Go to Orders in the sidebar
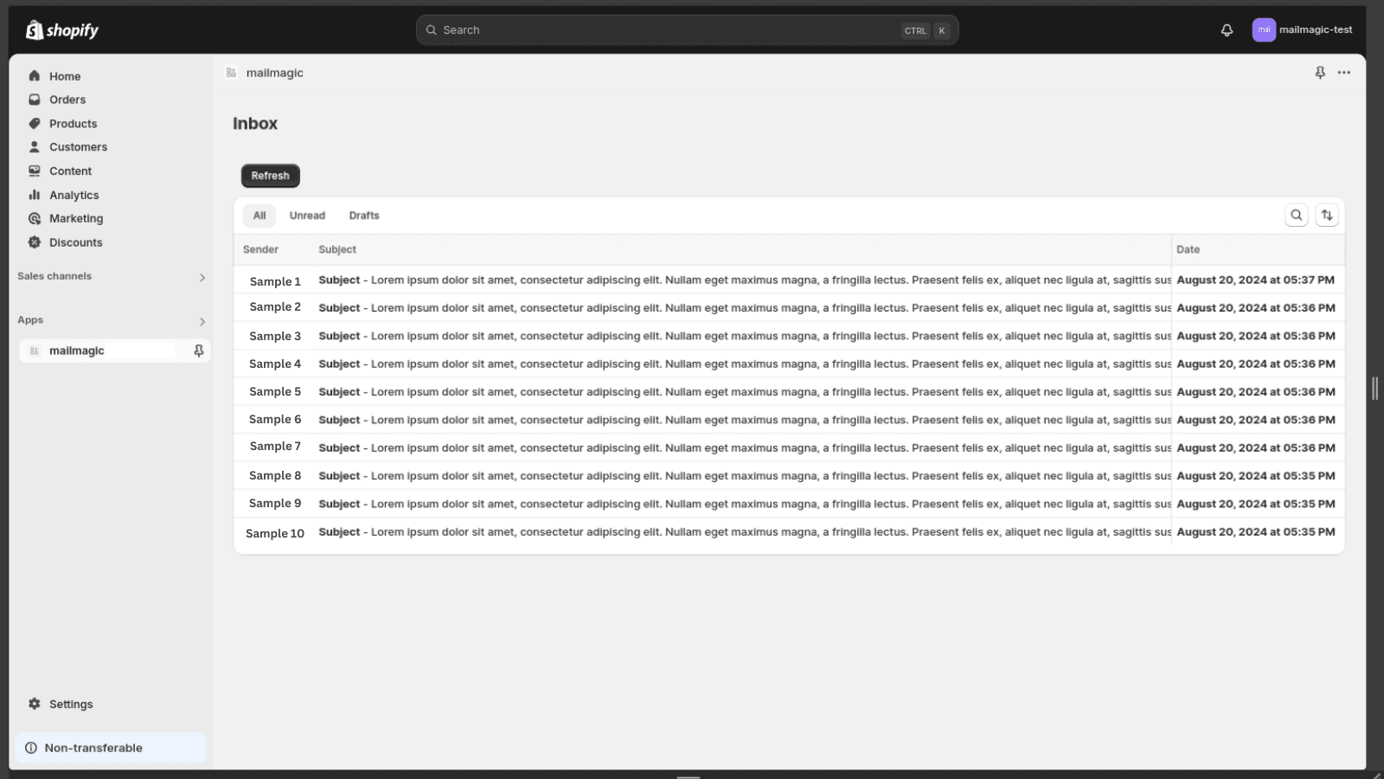 67,100
